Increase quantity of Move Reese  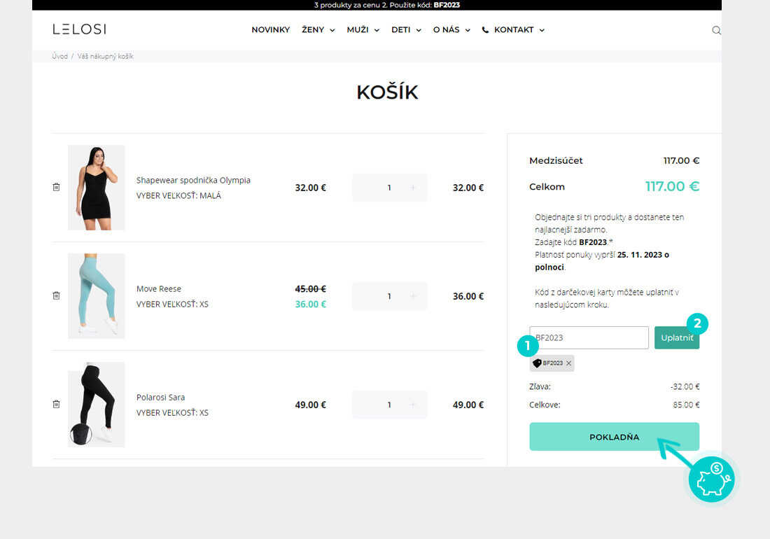(x=413, y=296)
